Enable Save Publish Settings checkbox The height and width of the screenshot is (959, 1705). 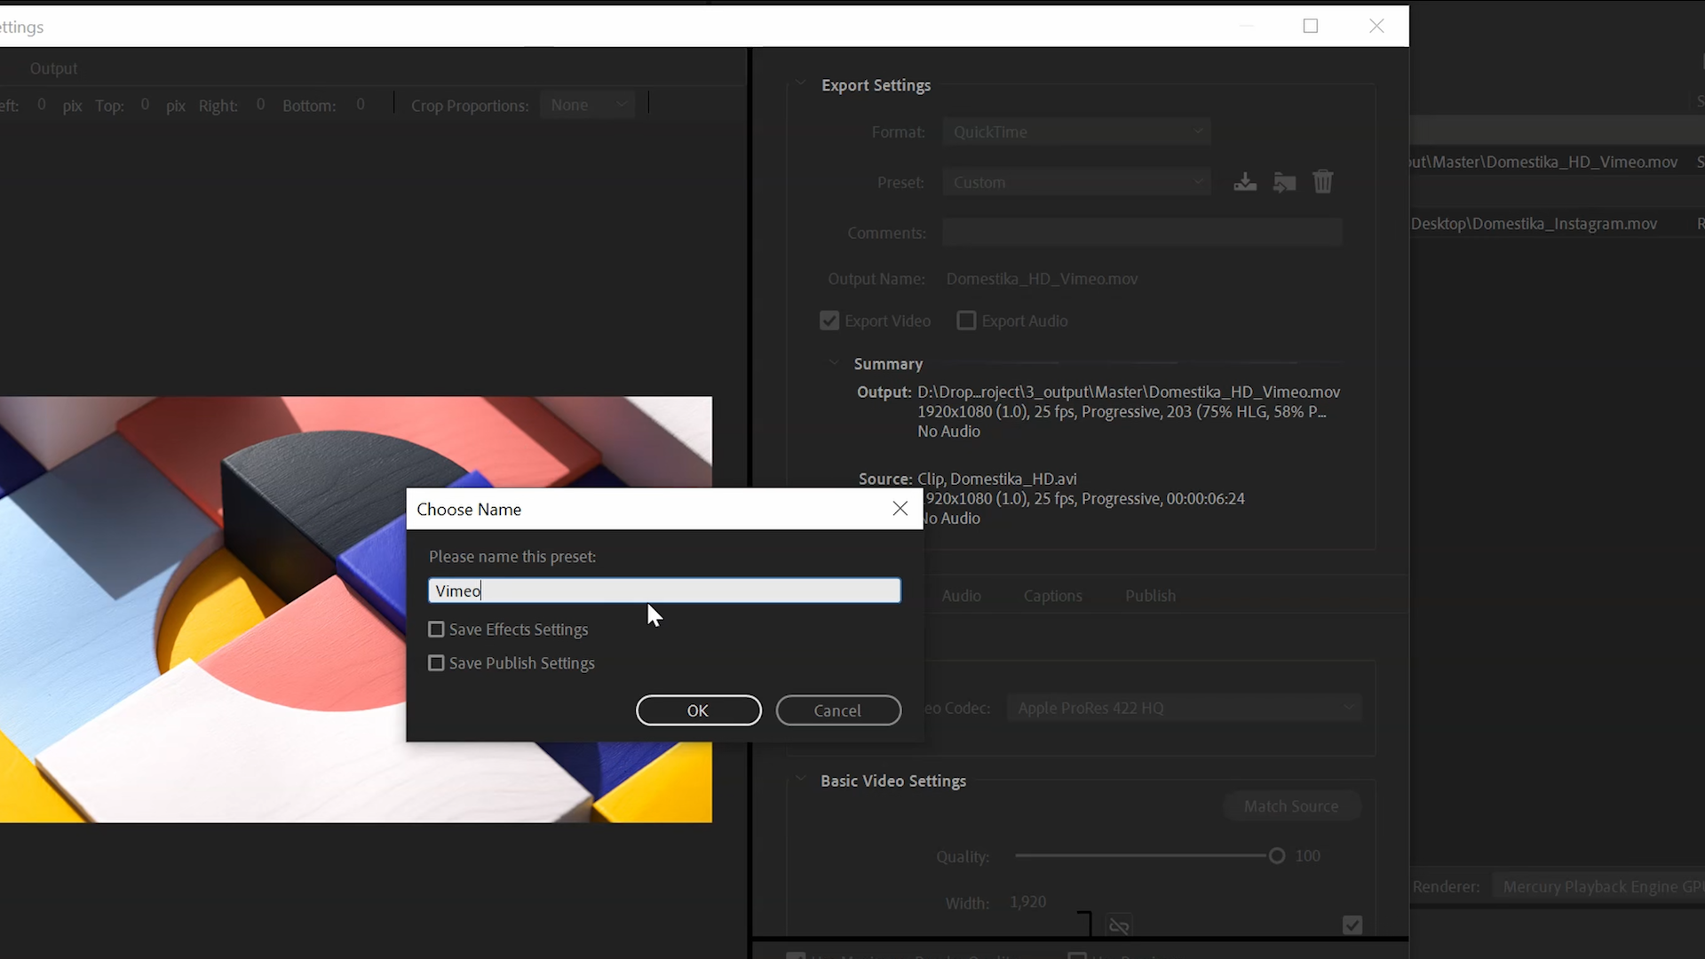tap(436, 663)
